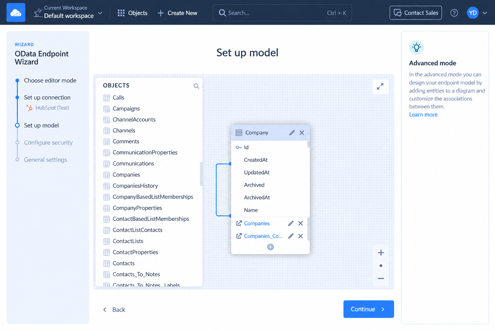Zoom in on the diagram
Image resolution: width=495 pixels, height=330 pixels.
click(381, 253)
